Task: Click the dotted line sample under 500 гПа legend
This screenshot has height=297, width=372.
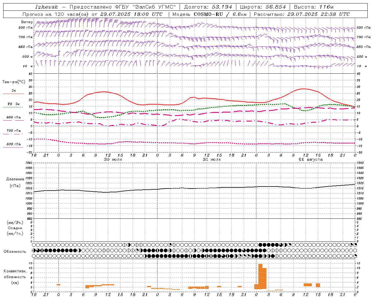Action: click(13, 148)
